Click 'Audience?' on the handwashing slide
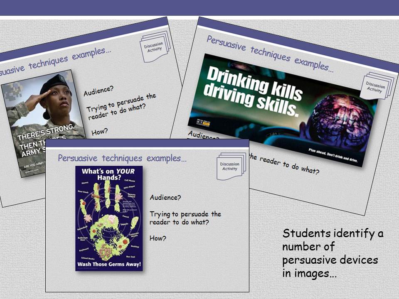The width and height of the screenshot is (399, 299). point(165,198)
